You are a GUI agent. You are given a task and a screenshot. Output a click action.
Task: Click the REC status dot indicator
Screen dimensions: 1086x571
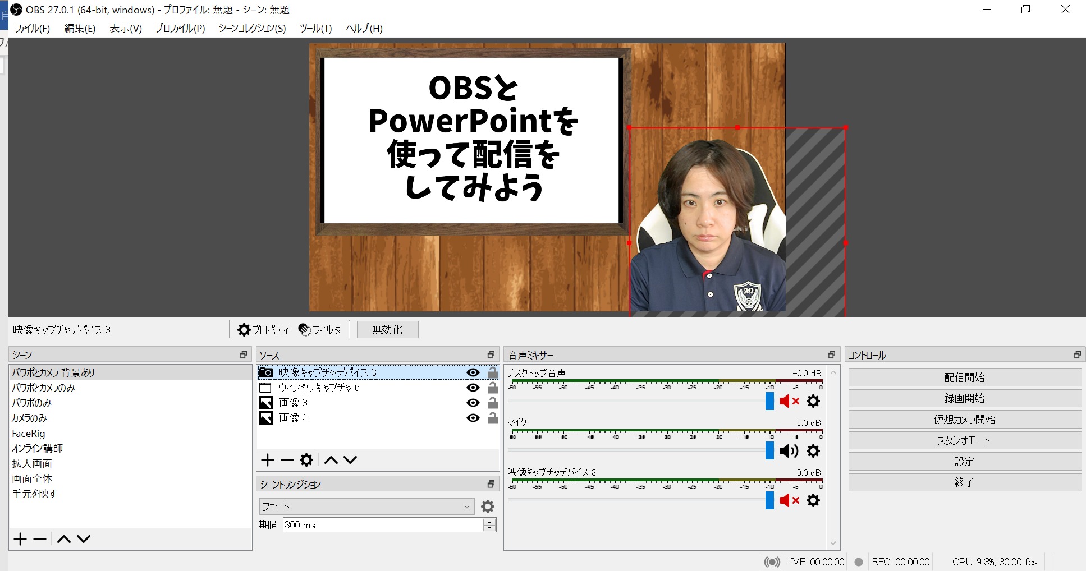(x=859, y=562)
